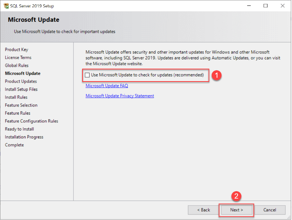Maximize the SQL Server 2019 Setup window
The height and width of the screenshot is (220, 292).
266,6
